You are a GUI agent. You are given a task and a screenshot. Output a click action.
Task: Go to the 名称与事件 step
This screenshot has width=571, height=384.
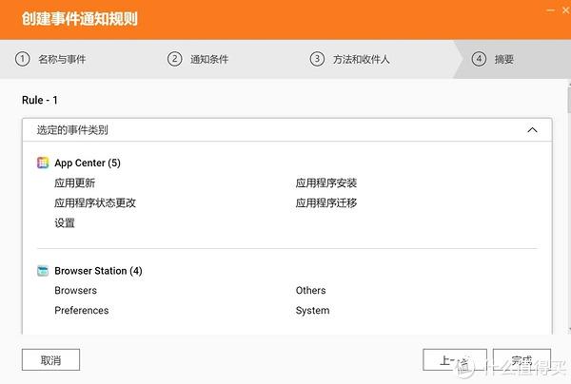pyautogui.click(x=61, y=59)
